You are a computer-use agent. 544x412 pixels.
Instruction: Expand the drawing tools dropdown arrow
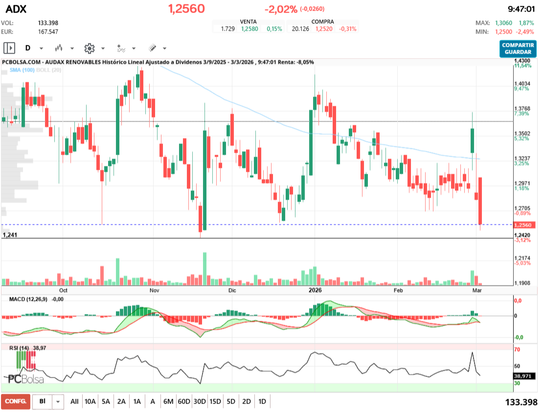point(164,48)
